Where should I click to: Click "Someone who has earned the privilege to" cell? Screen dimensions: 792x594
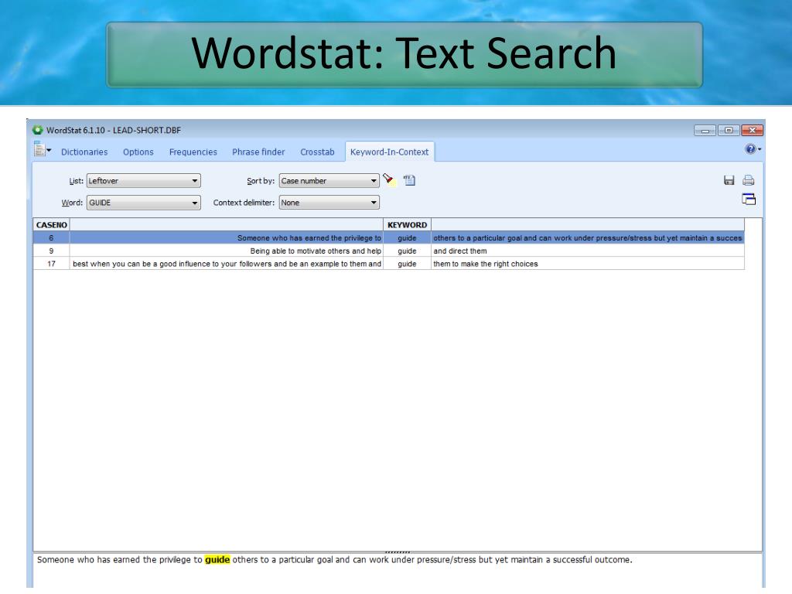coord(227,238)
